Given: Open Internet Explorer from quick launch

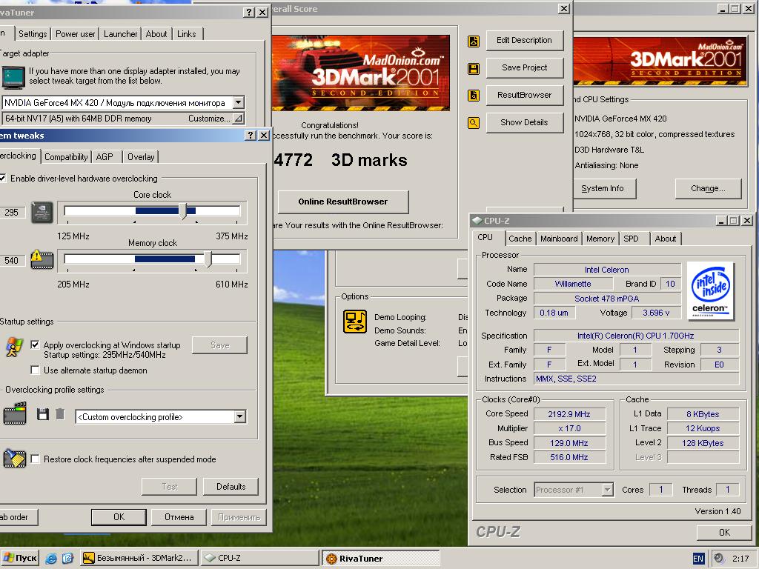Looking at the screenshot, I should click(51, 559).
